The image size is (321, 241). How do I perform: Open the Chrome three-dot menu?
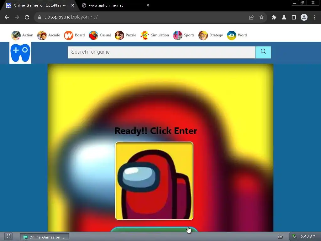click(x=314, y=18)
